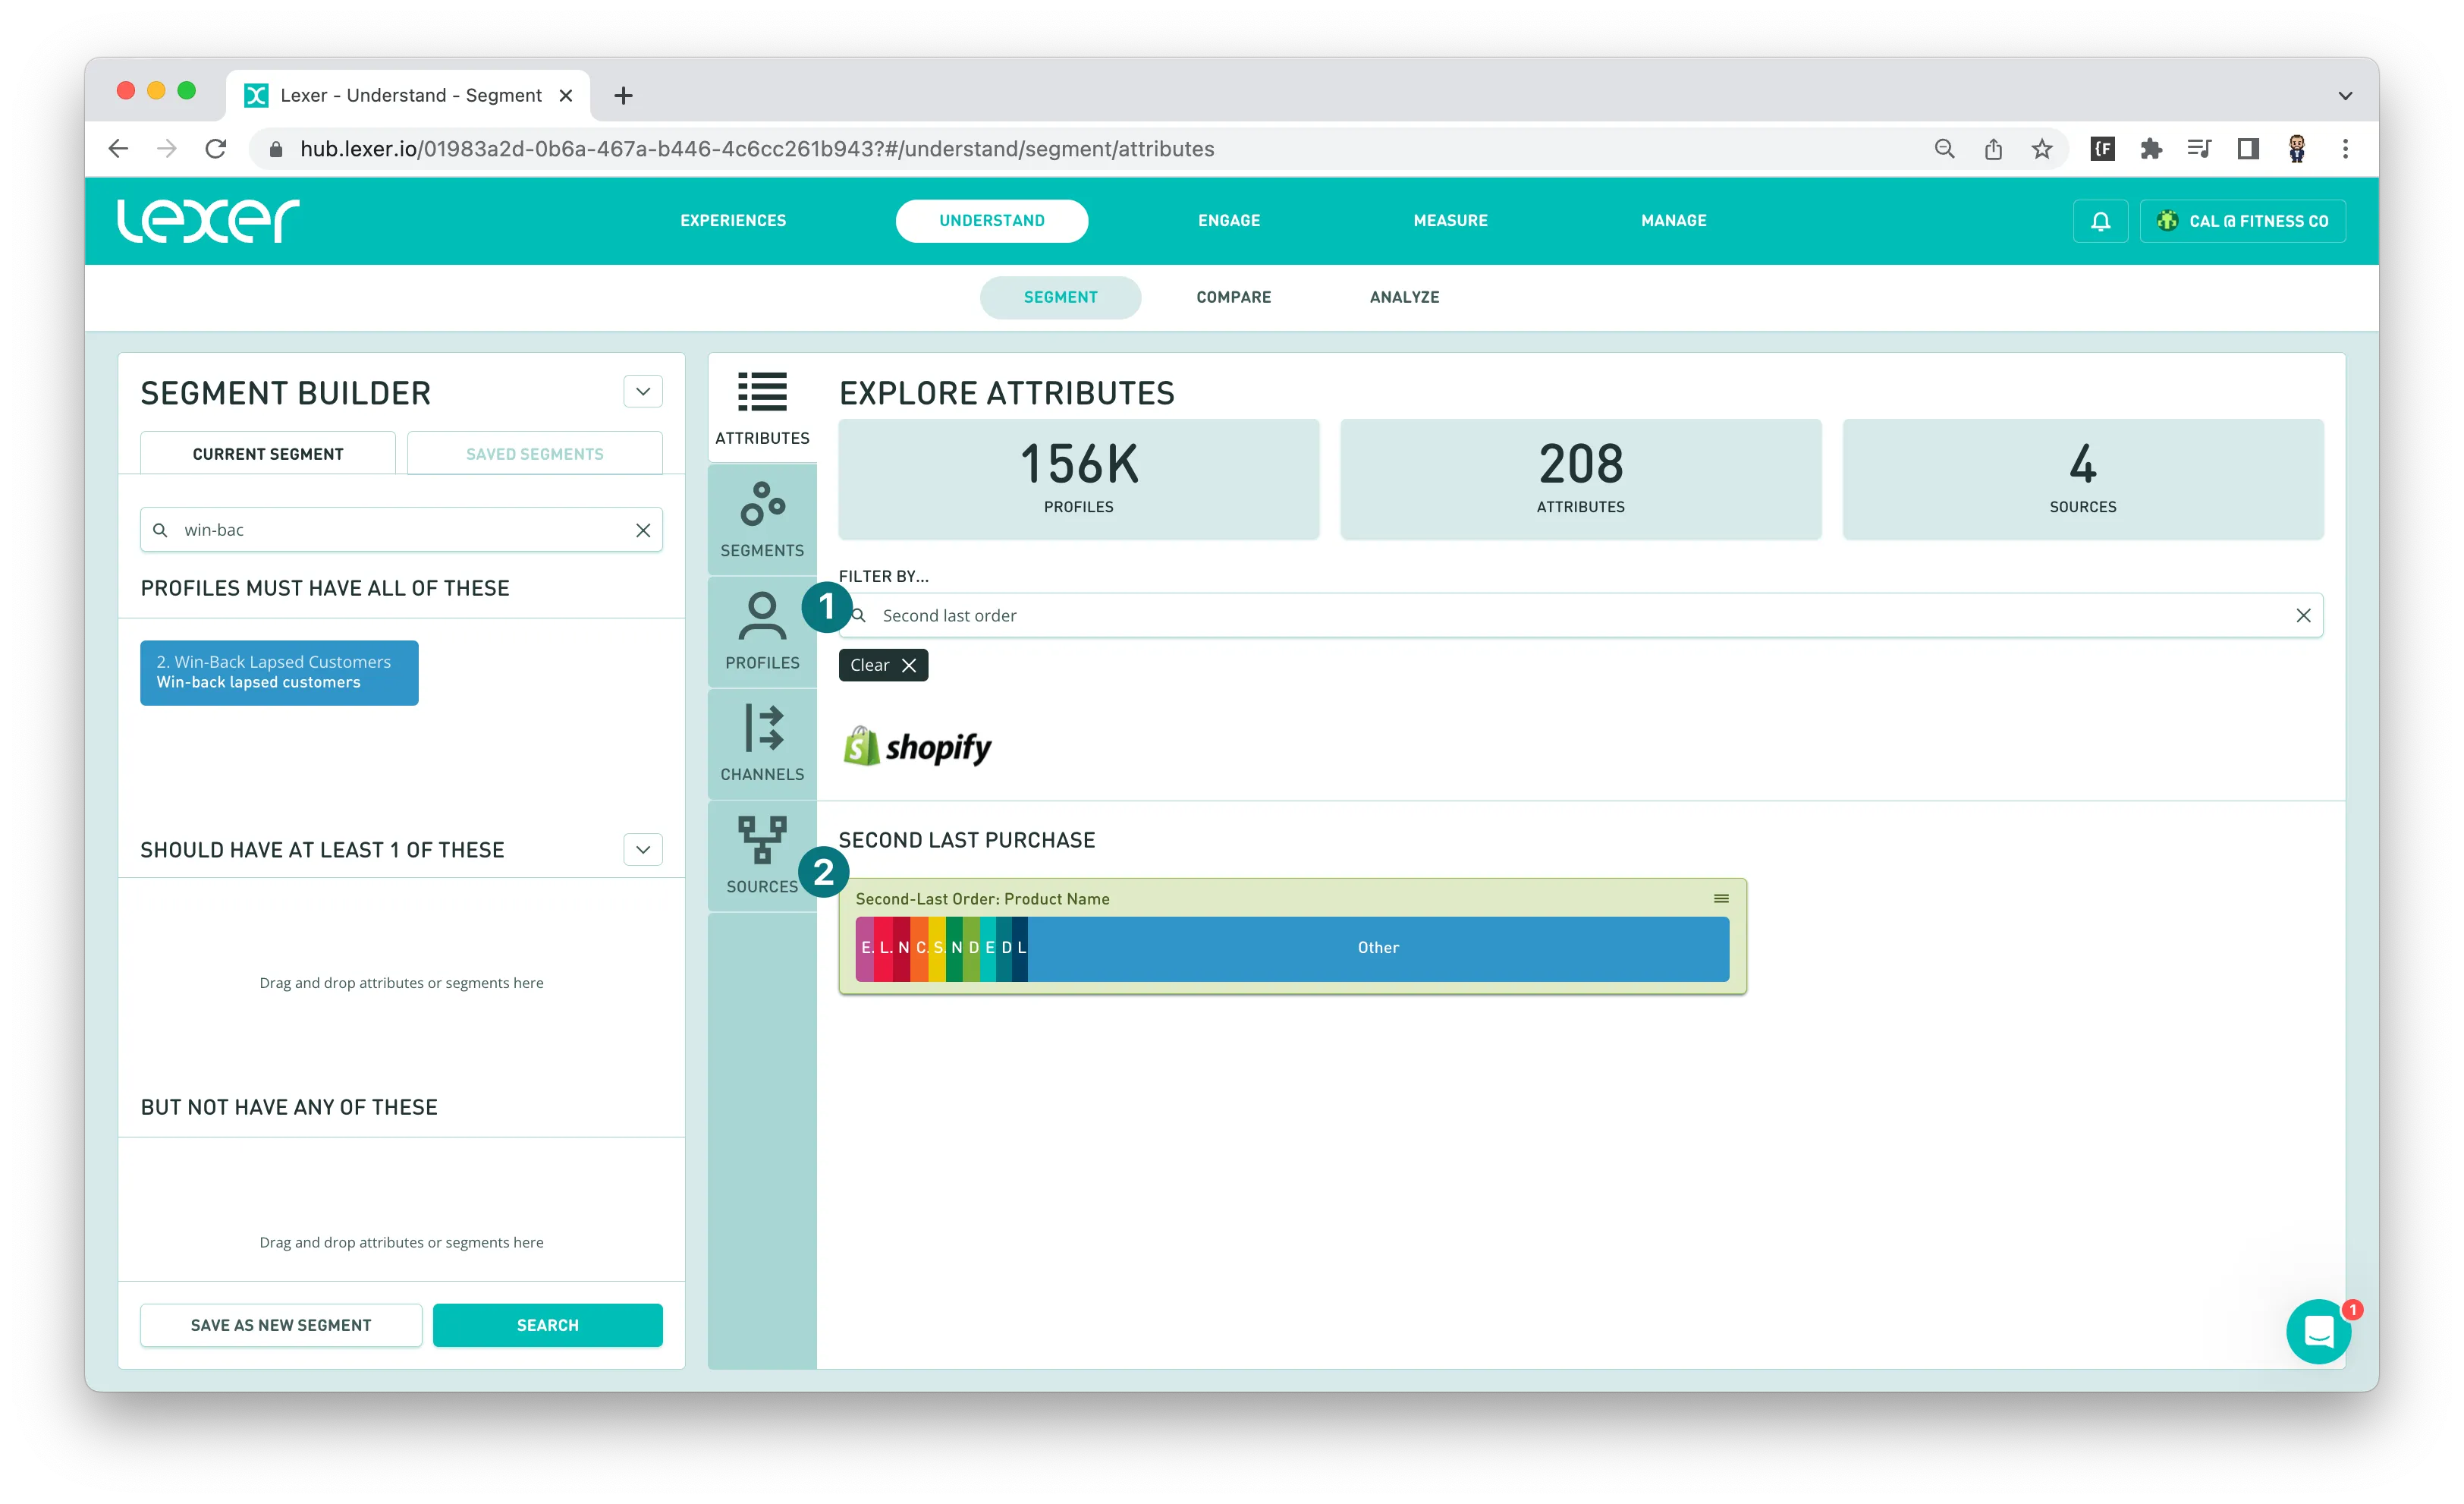This screenshot has height=1504, width=2464.
Task: Clear the Second last order filter field
Action: pyautogui.click(x=2303, y=615)
